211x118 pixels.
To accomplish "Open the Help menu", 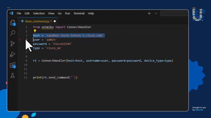I will pyautogui.click(x=91, y=13).
